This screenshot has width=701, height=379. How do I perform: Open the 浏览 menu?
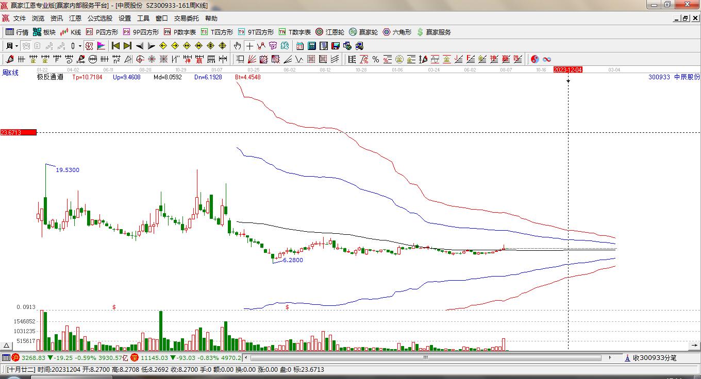pos(38,19)
